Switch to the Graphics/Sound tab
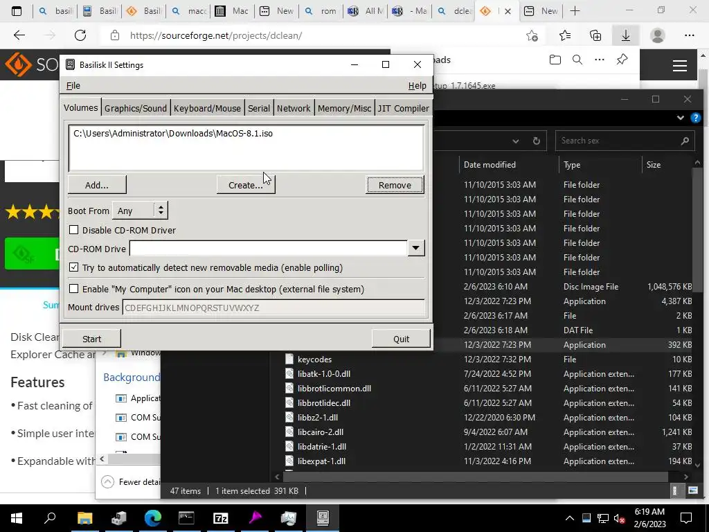The image size is (709, 532). tap(136, 108)
